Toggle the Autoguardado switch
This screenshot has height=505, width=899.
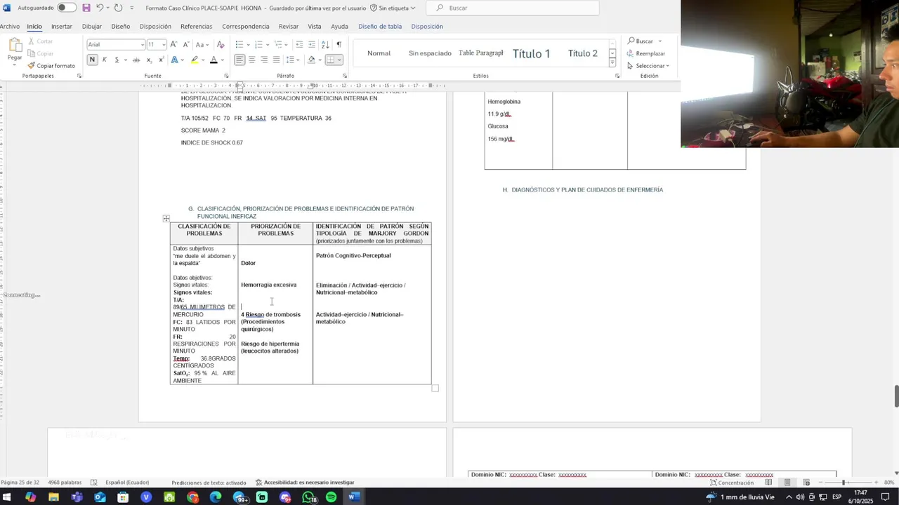pos(67,8)
